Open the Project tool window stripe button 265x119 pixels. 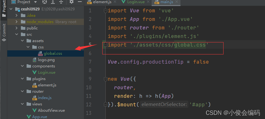click(4, 9)
